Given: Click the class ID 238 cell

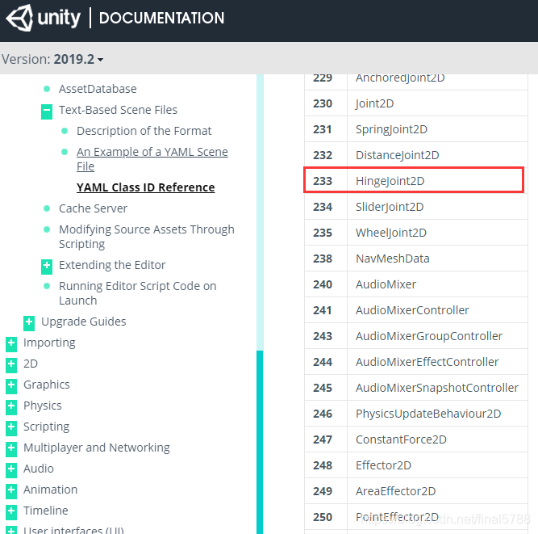Looking at the screenshot, I should [x=326, y=259].
